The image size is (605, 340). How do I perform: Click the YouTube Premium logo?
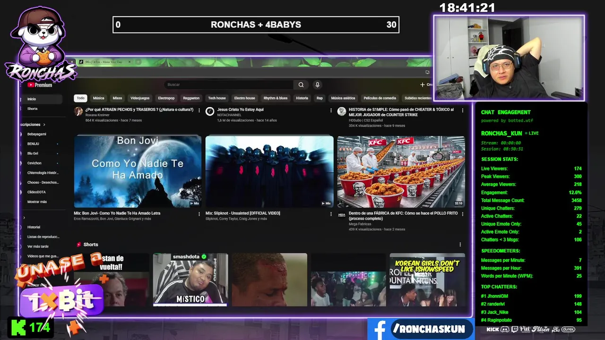40,85
